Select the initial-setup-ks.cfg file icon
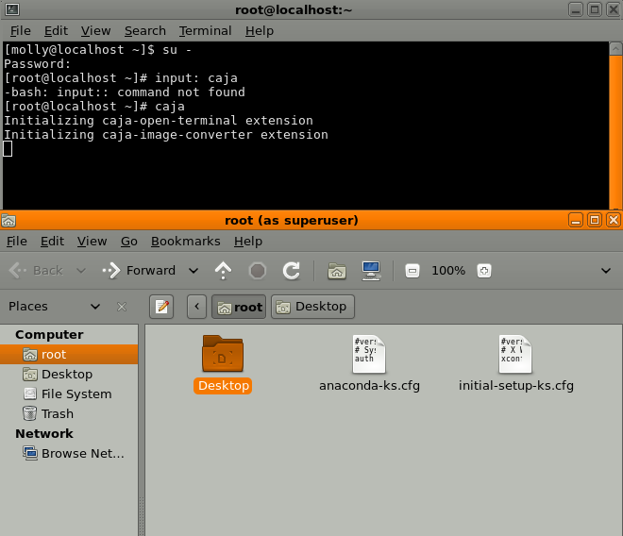Image resolution: width=623 pixels, height=536 pixels. pyautogui.click(x=515, y=354)
